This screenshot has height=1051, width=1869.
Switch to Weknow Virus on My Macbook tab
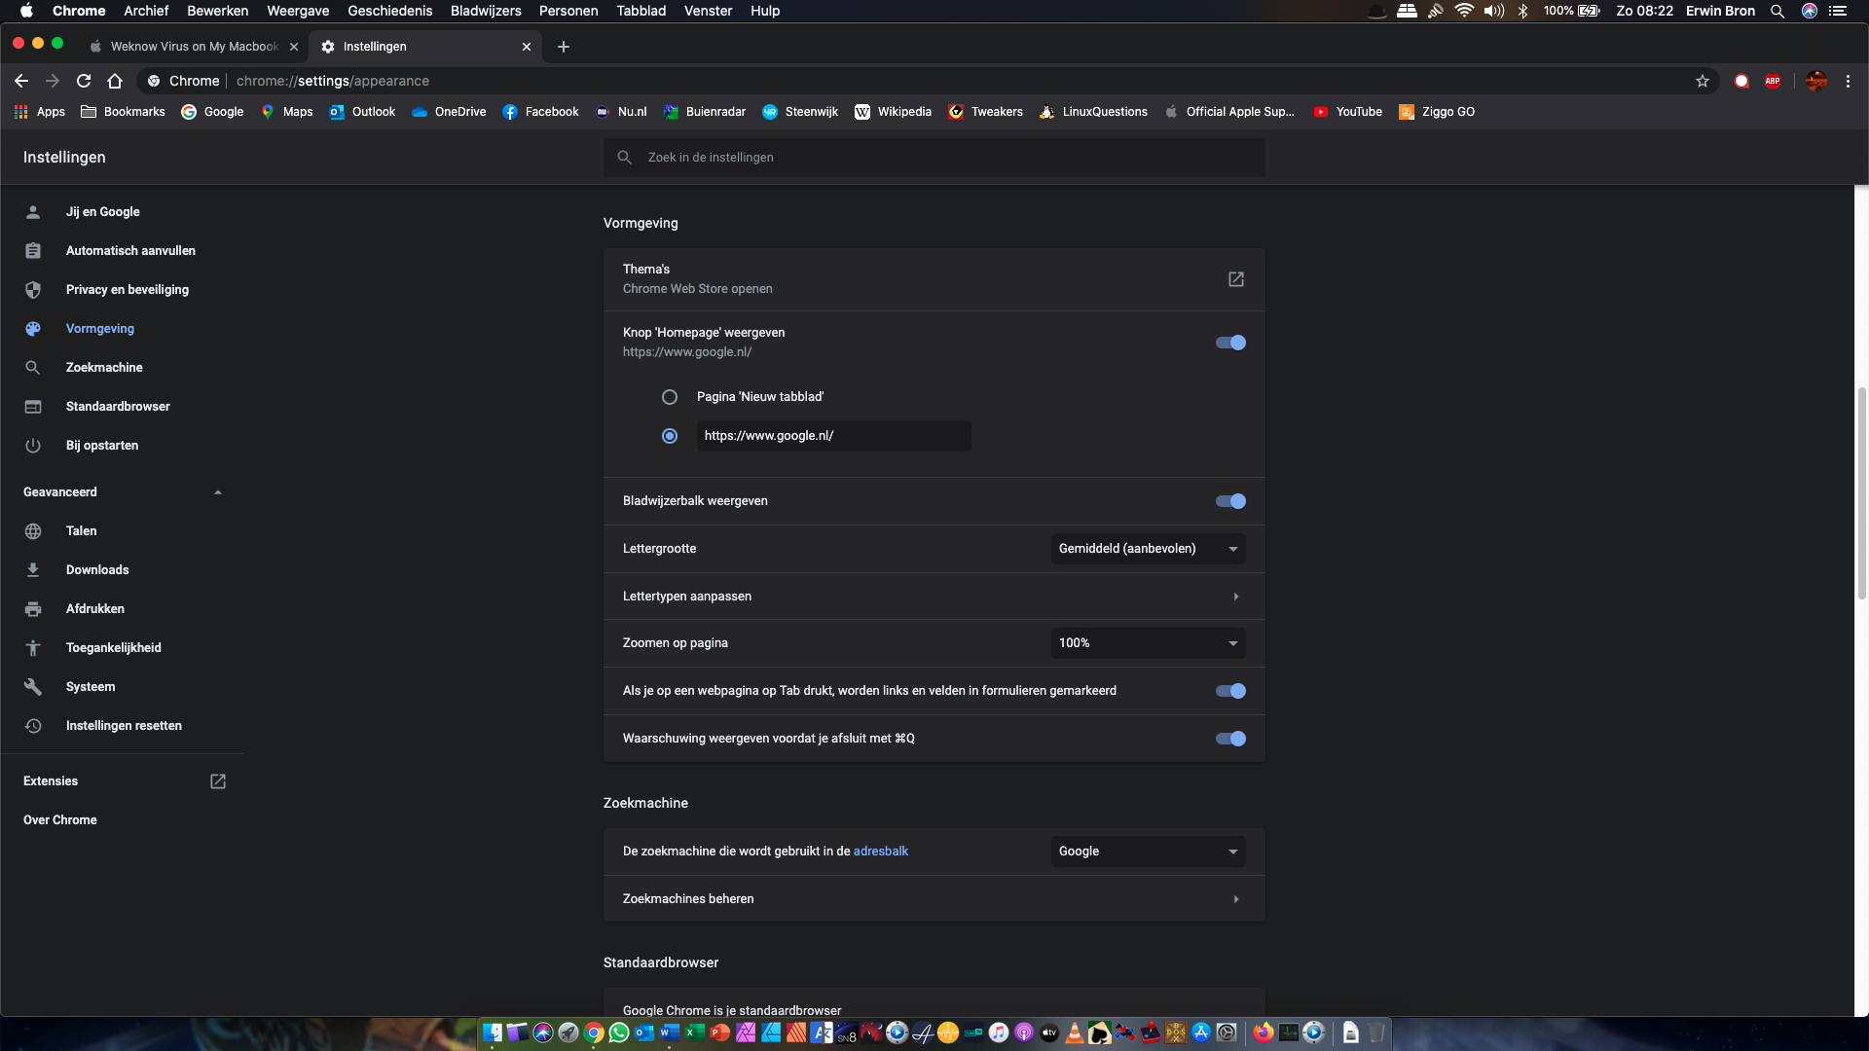pos(193,47)
